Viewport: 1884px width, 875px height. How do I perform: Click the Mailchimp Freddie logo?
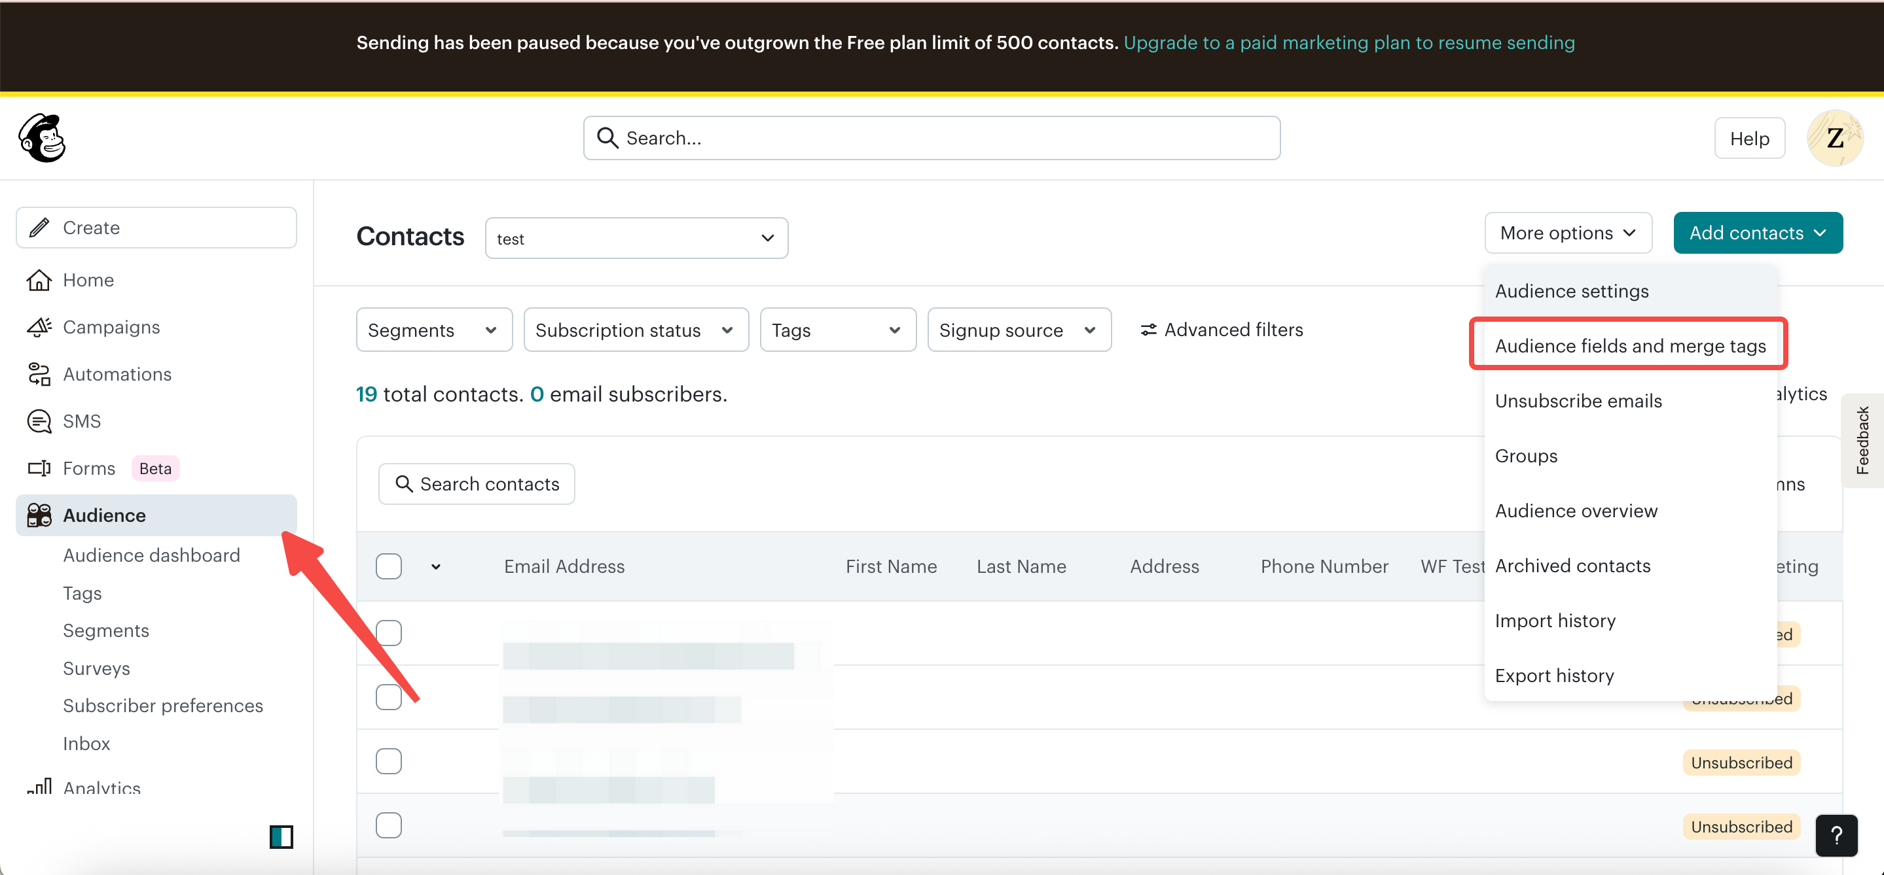42,138
